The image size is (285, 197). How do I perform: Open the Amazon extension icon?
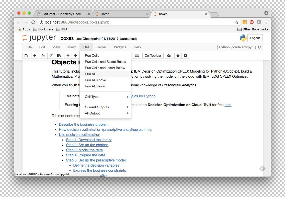click(x=244, y=22)
